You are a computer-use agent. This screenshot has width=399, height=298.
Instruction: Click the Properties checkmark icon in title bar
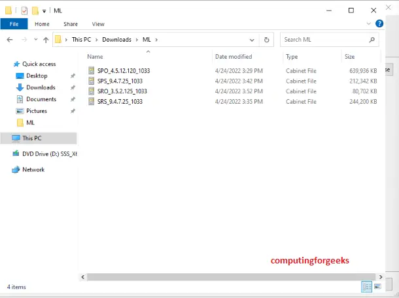24,10
